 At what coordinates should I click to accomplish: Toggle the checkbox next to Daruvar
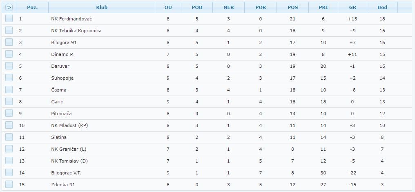(x=9, y=66)
